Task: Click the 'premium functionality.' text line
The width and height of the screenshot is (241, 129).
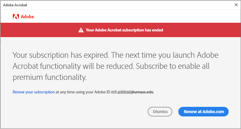Action: point(50,78)
